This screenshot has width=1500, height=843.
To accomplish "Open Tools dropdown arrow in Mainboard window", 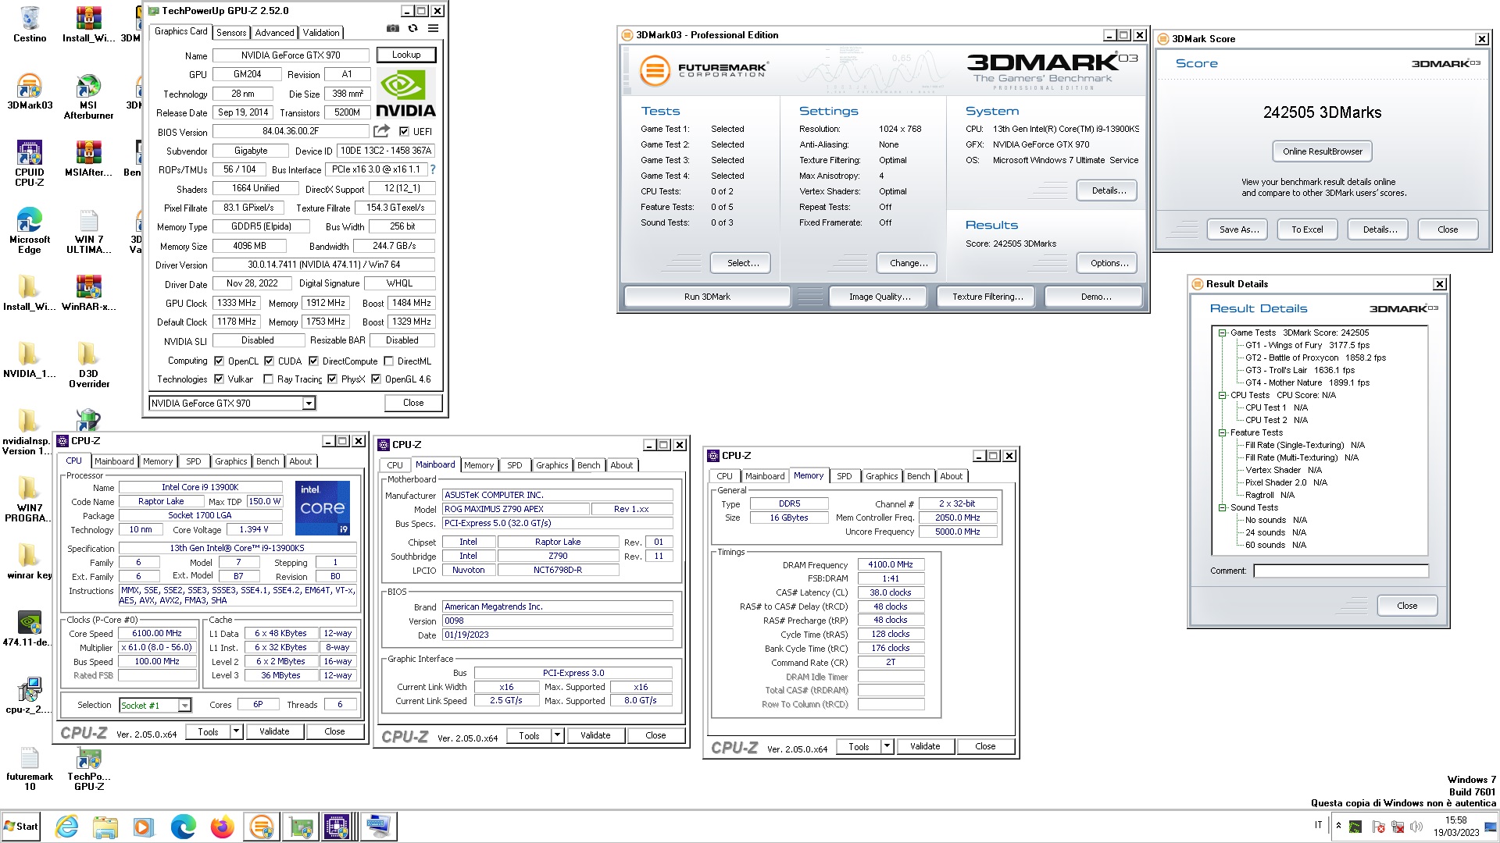I will pos(557,735).
